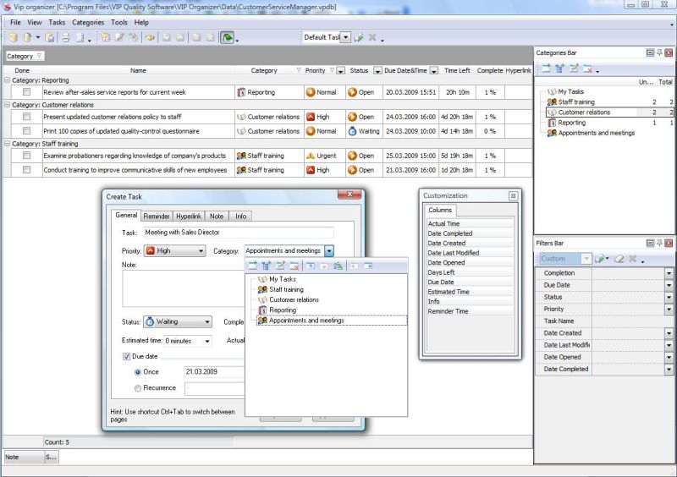This screenshot has width=677, height=477.
Task: Click the add subcategory icon in Categories Bar
Action: pyautogui.click(x=559, y=69)
